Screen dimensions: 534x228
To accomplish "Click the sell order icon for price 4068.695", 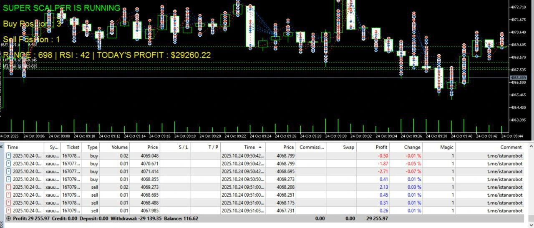I will (x=9, y=195).
